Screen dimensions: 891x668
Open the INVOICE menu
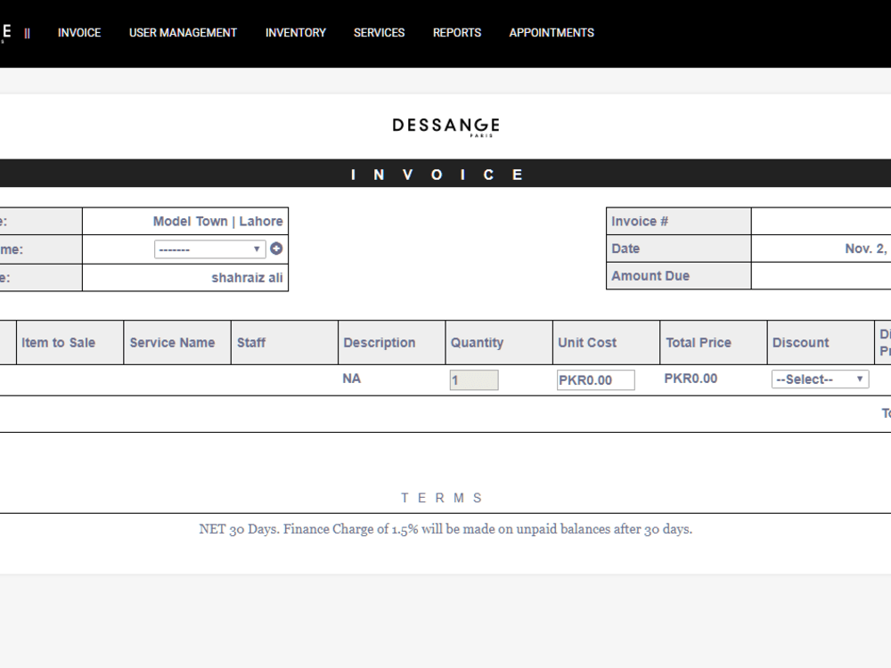(x=79, y=33)
